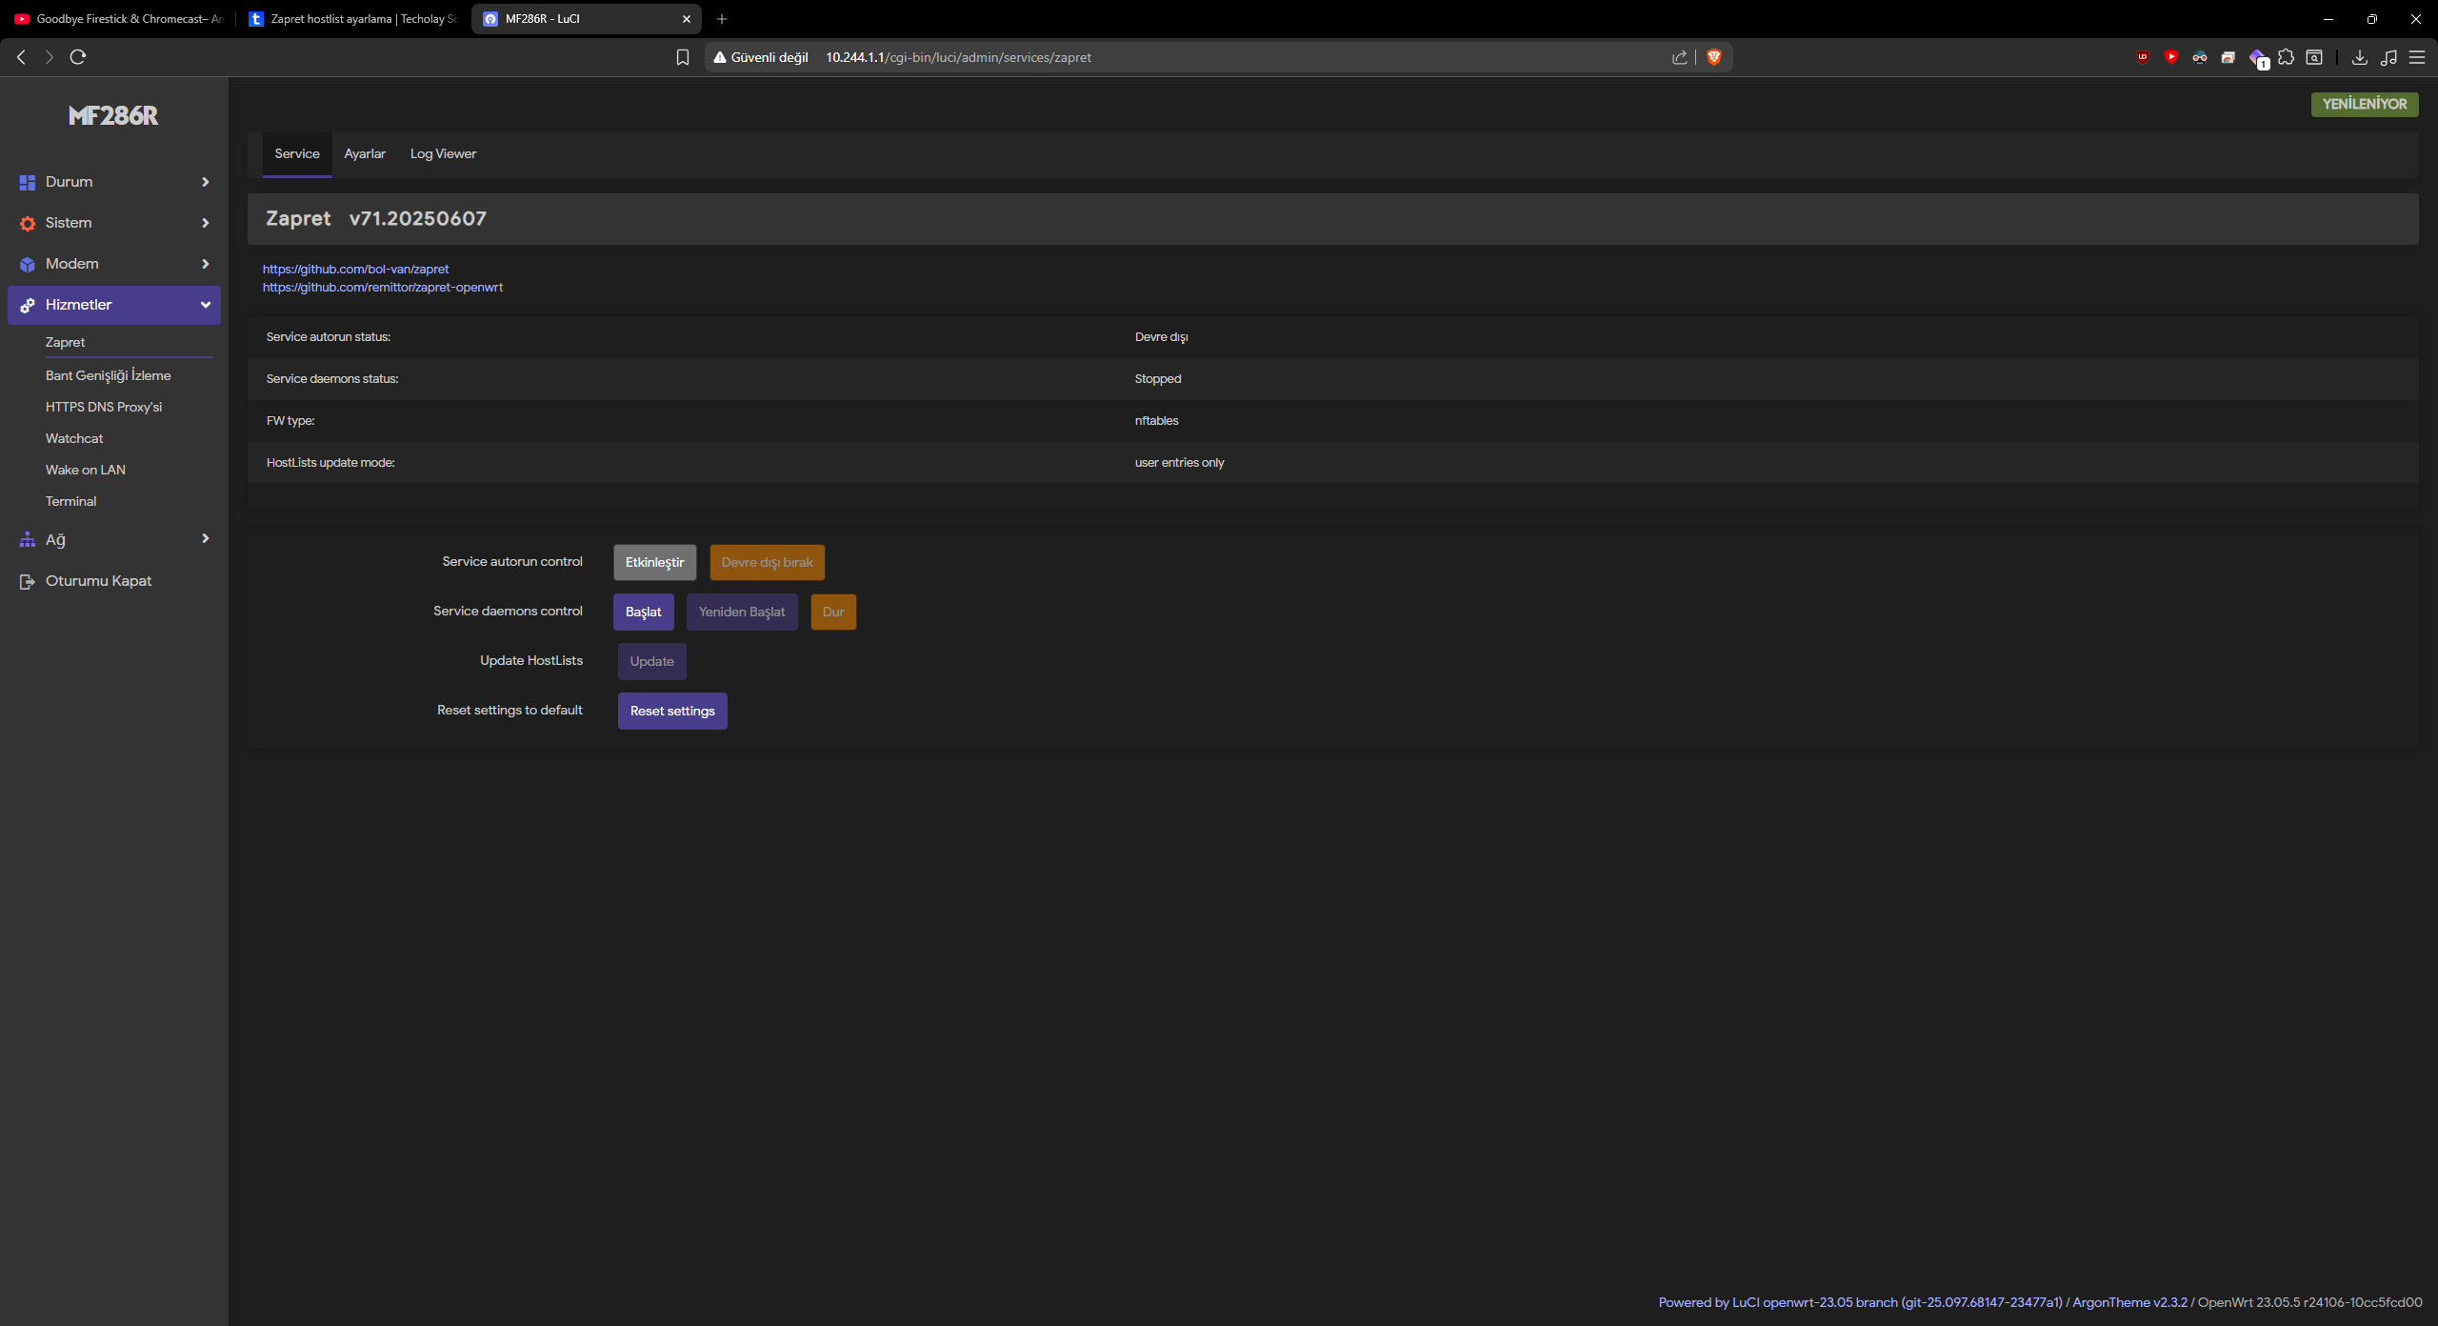2438x1326 pixels.
Task: Click the Devre dışı bırak button
Action: tap(767, 562)
